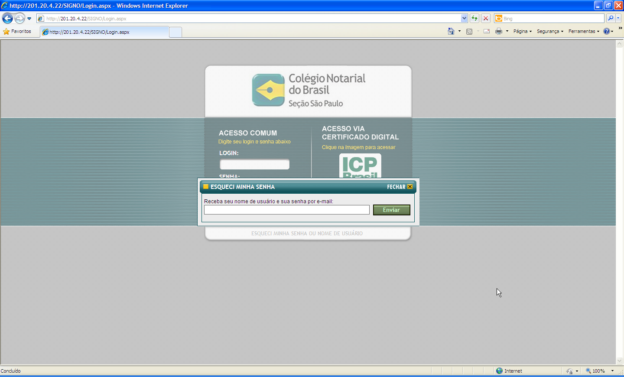Viewport: 624px width, 377px height.
Task: Open the Página menu
Action: tap(522, 31)
